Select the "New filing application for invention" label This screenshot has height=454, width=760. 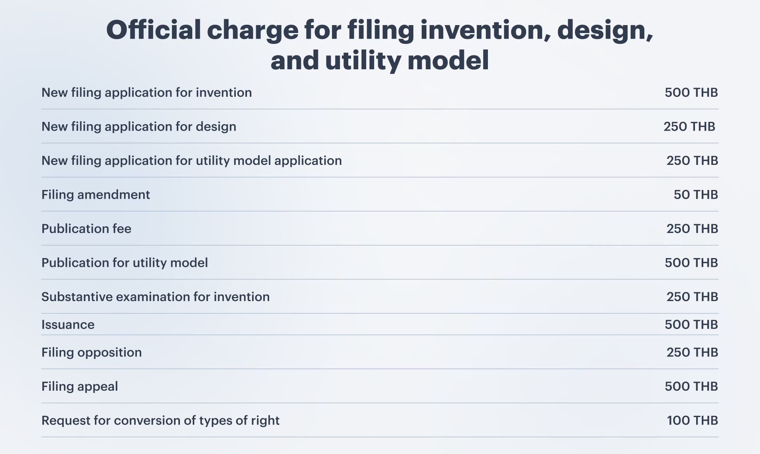tap(146, 92)
